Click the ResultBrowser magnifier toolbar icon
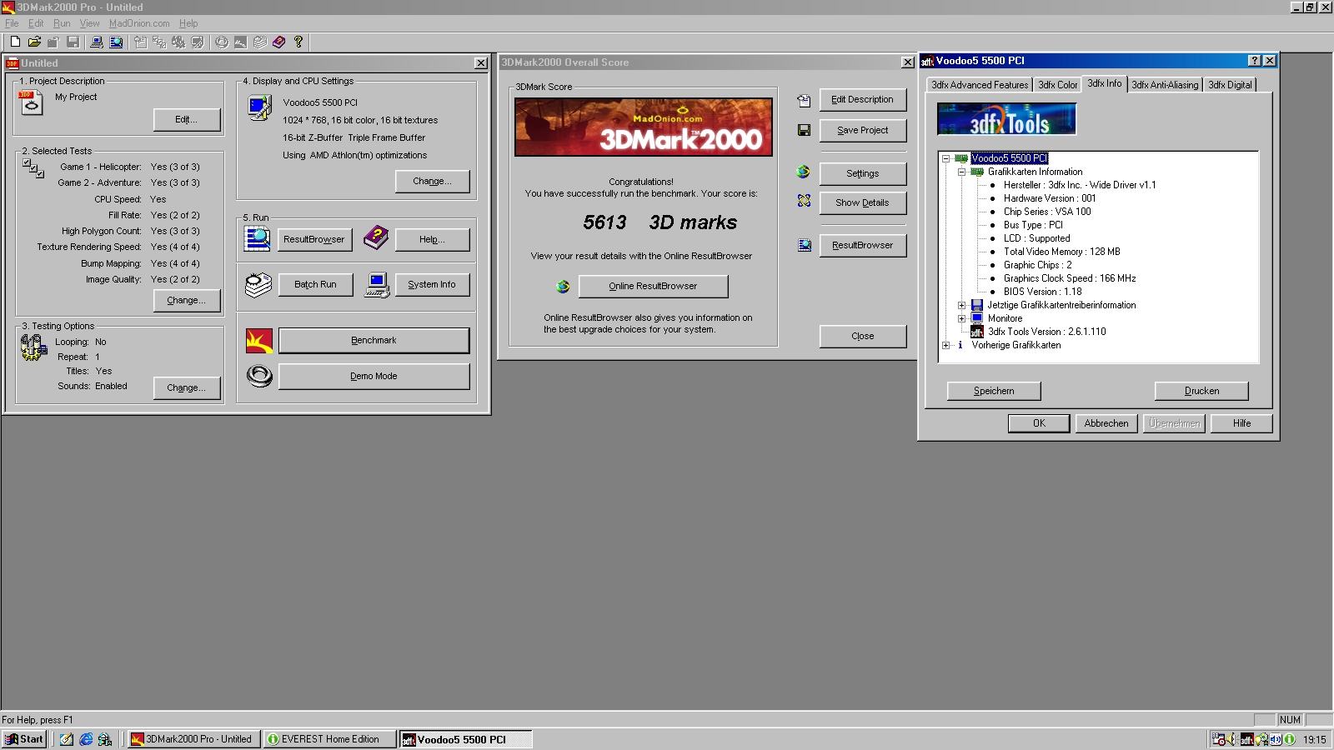The image size is (1334, 750). (116, 42)
